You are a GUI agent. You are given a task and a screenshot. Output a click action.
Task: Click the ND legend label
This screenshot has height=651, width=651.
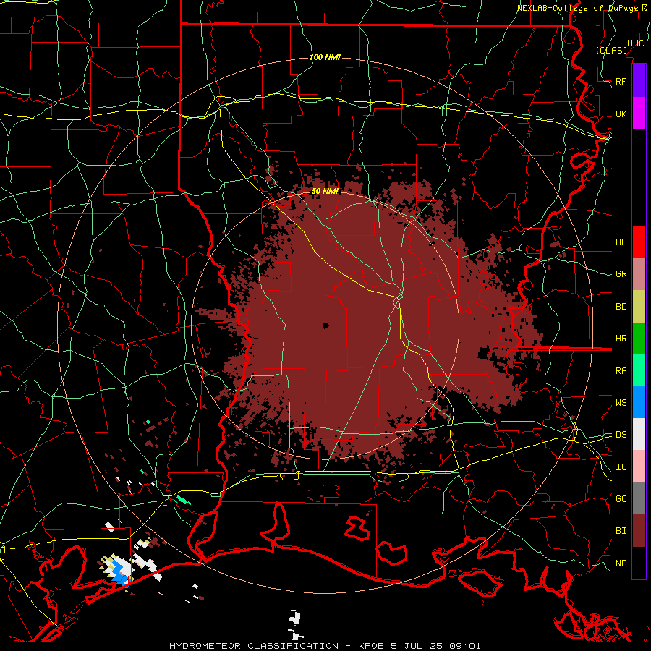[621, 563]
